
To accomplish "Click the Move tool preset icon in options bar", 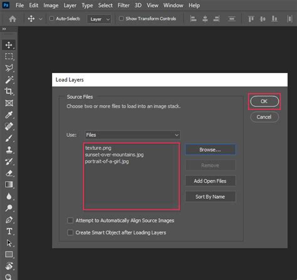I will [31, 19].
